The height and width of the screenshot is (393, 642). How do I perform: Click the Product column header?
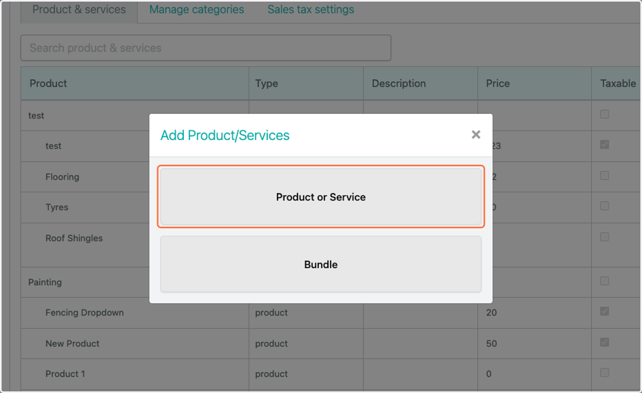pos(135,83)
